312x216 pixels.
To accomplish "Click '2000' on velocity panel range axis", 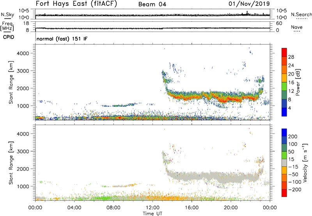I will (23, 169).
